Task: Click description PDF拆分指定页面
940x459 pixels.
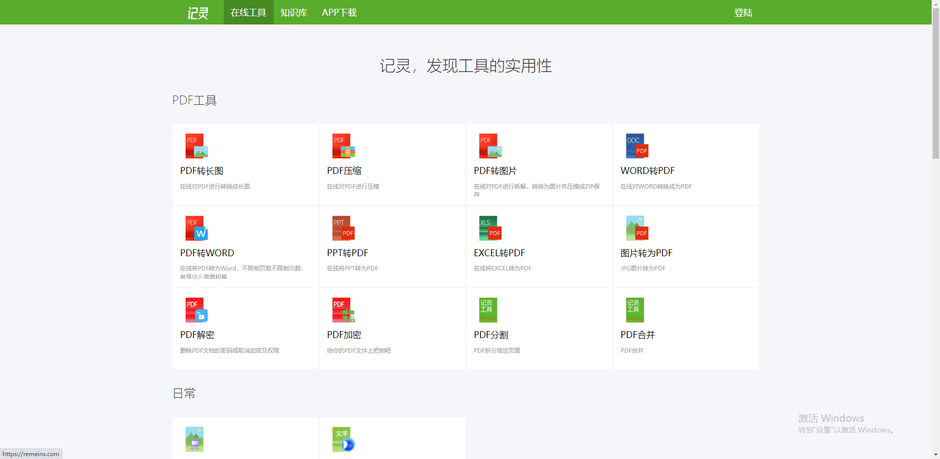Action: coord(497,351)
